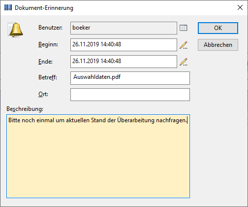This screenshot has width=248, height=207.
Task: Confirm the reminder with OK
Action: [218, 28]
